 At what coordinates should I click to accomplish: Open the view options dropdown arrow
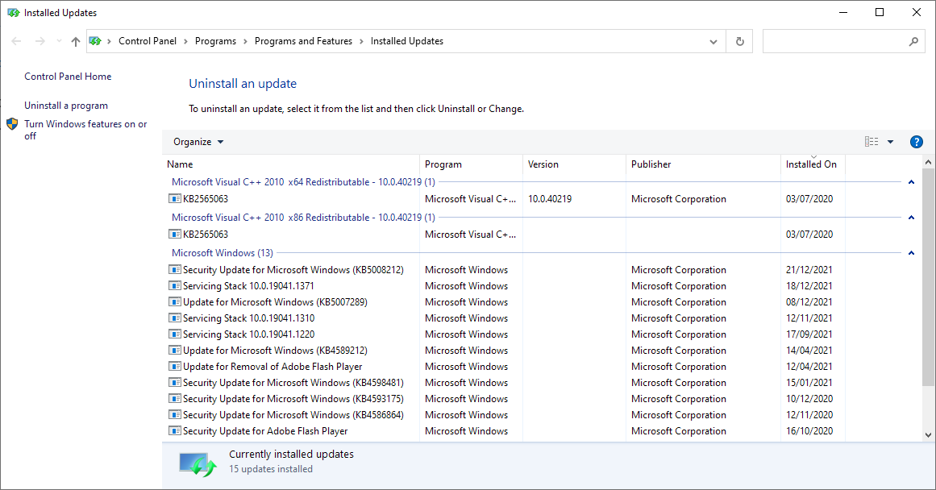[x=891, y=142]
